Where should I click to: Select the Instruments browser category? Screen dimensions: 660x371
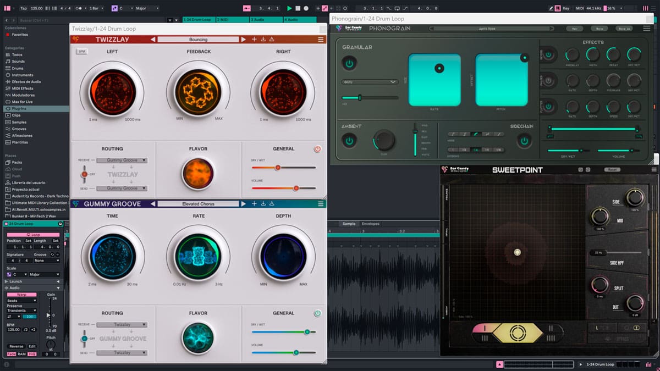[x=22, y=75]
